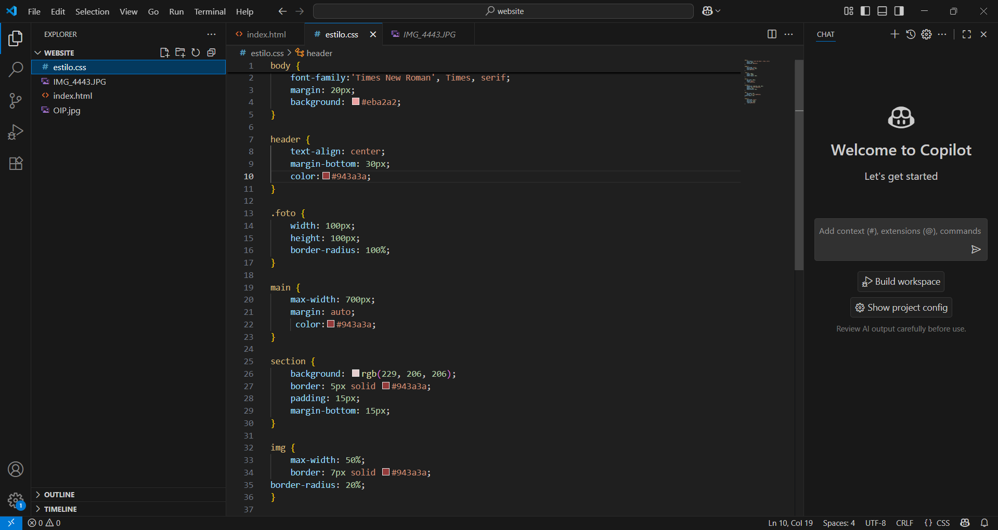Open the Search view in activity bar
998x530 pixels.
click(16, 69)
